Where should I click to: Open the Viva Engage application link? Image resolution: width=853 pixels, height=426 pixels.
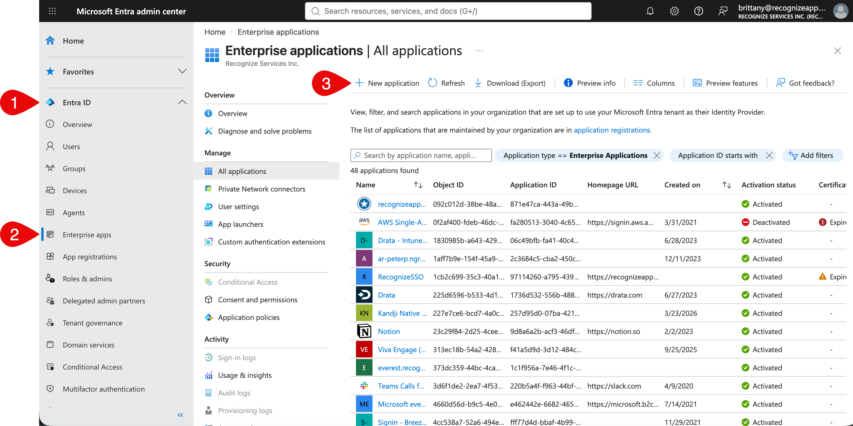(402, 349)
